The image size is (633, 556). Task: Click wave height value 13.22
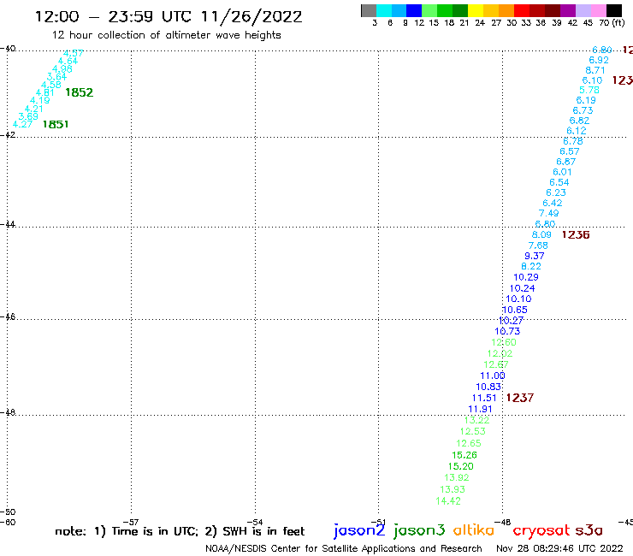(476, 420)
